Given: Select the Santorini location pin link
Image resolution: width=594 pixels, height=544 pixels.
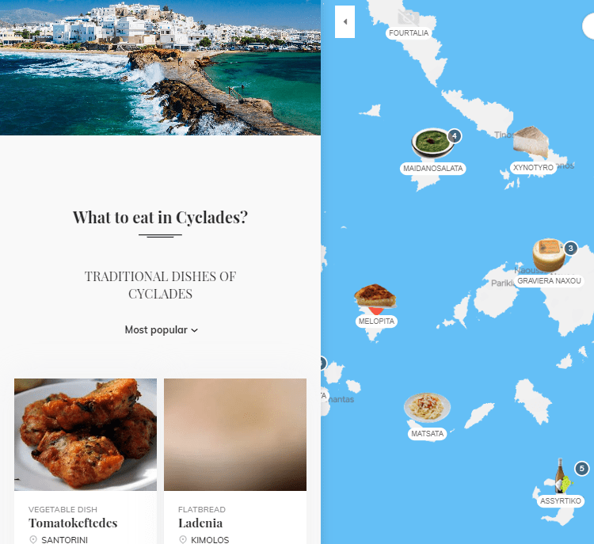Looking at the screenshot, I should point(59,539).
